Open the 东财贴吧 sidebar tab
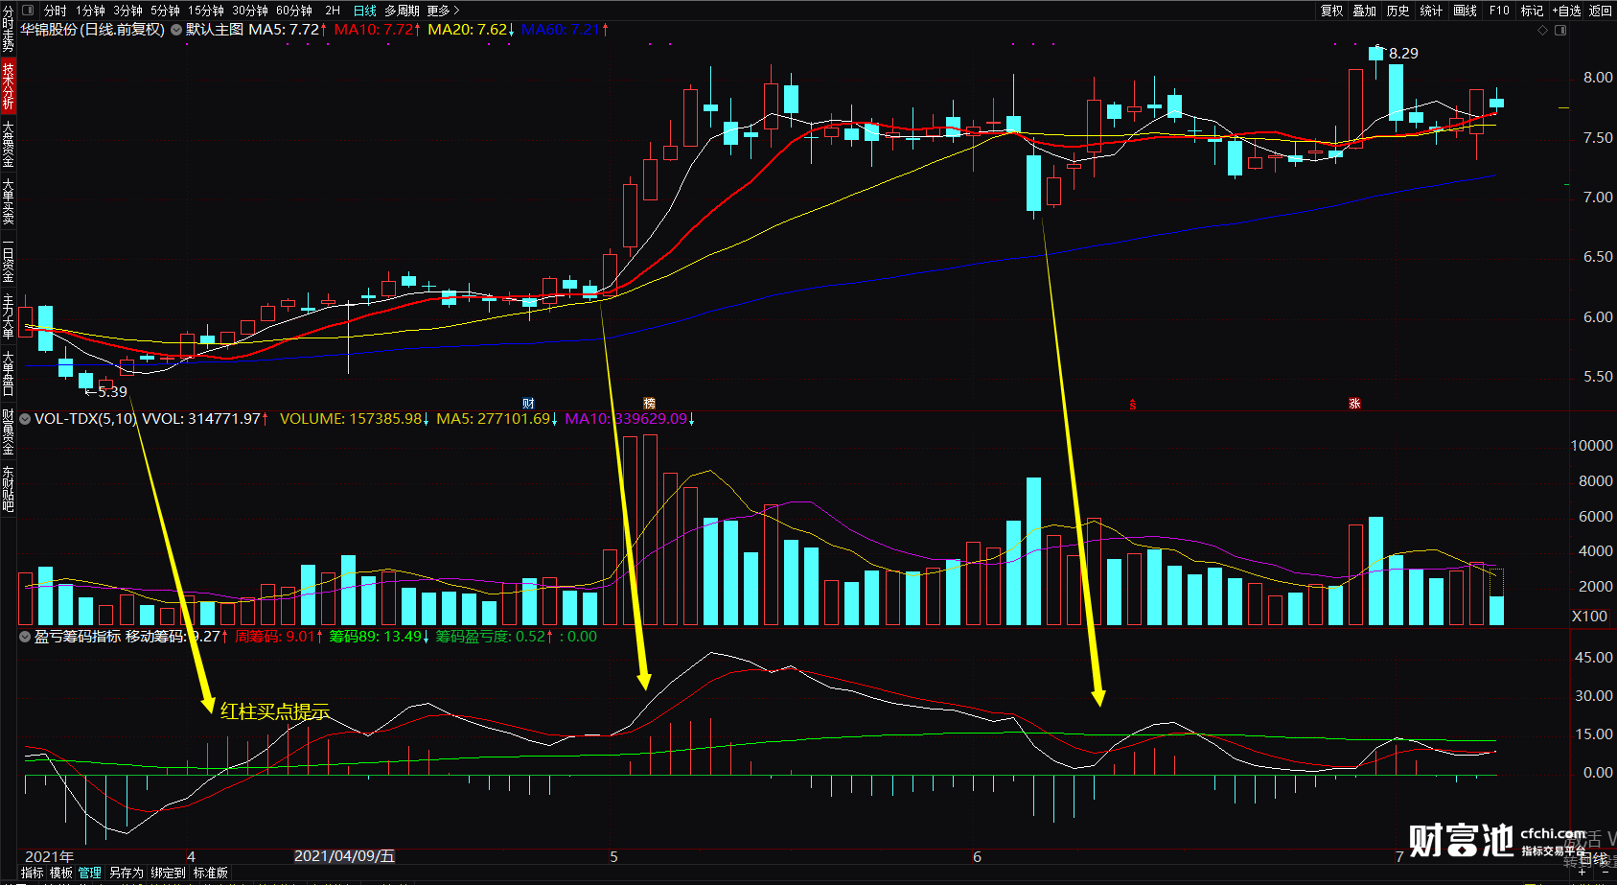Image resolution: width=1617 pixels, height=885 pixels. click(x=8, y=489)
